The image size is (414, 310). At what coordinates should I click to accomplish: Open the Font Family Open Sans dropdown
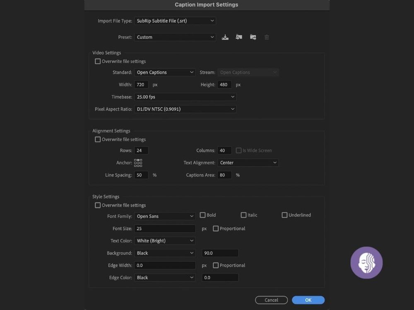pyautogui.click(x=164, y=216)
